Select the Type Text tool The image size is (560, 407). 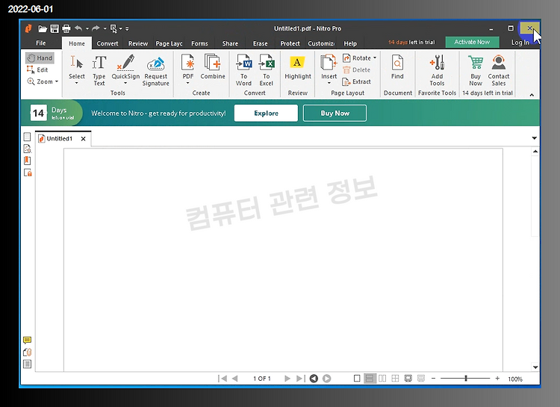tap(99, 70)
